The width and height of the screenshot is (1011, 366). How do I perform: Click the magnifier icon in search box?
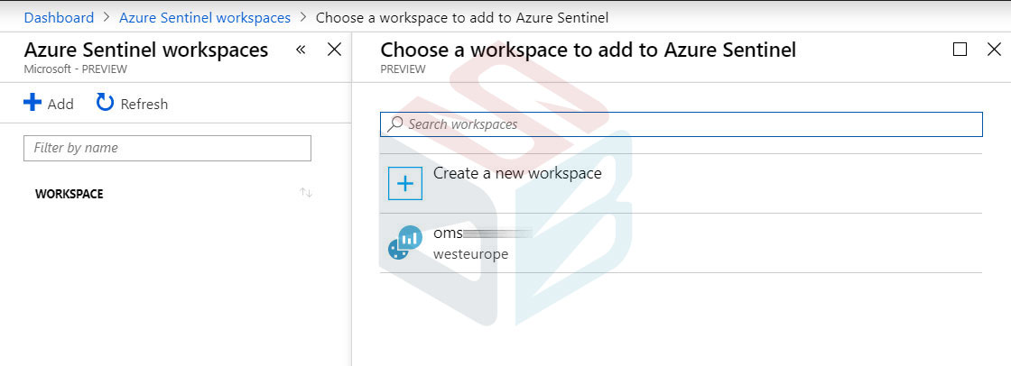394,124
